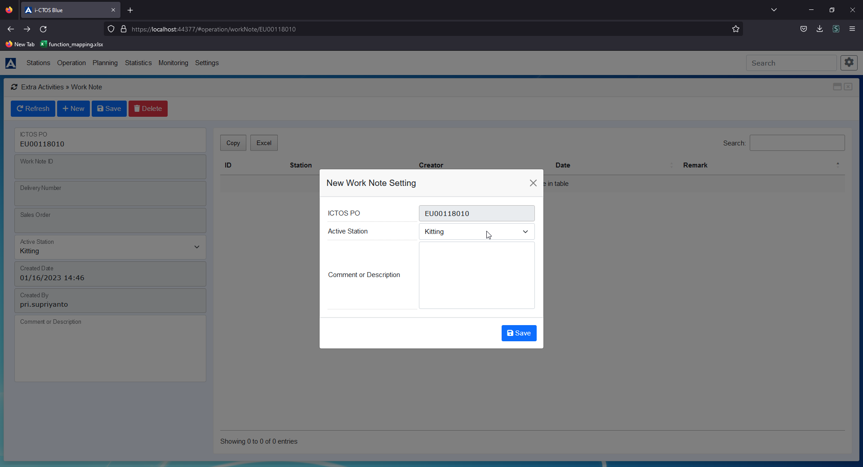Viewport: 863px width, 467px height.
Task: Sort table by Creator column header
Action: (431, 165)
